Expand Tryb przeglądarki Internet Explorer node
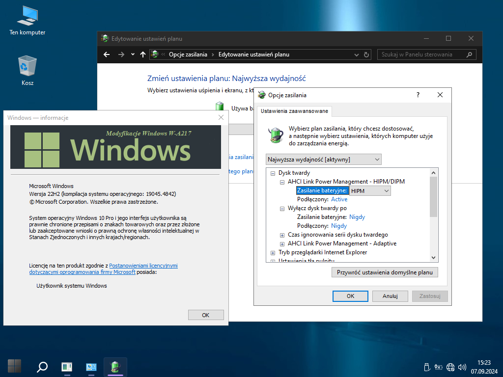 273,253
